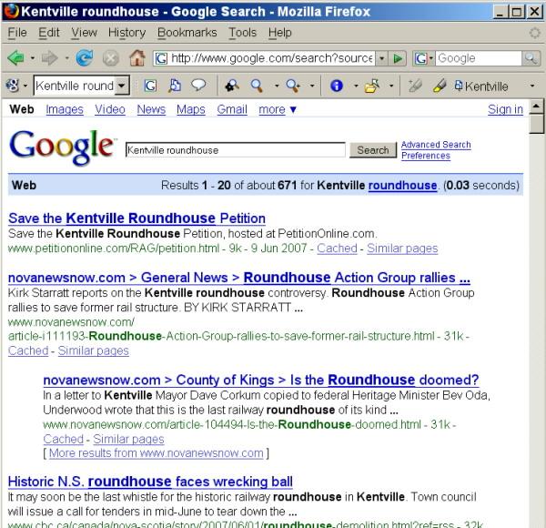This screenshot has width=546, height=528.
Task: Click the page favicon in the URL bar
Action: [161, 58]
